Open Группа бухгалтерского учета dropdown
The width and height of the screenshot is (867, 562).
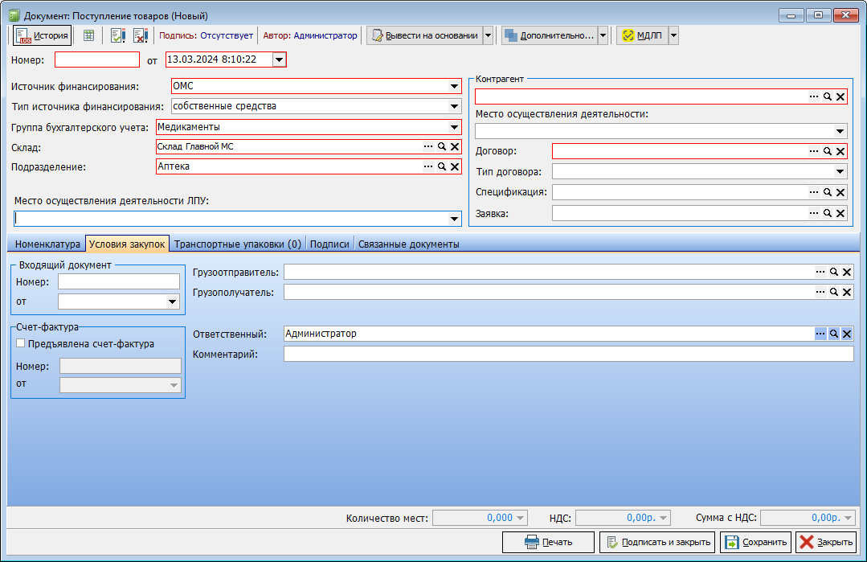(x=454, y=127)
